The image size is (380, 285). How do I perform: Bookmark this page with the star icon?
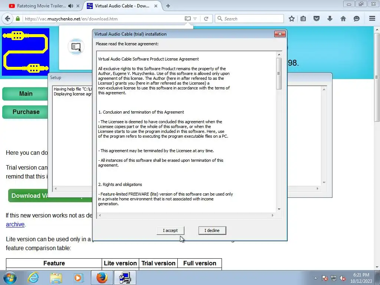(292, 19)
